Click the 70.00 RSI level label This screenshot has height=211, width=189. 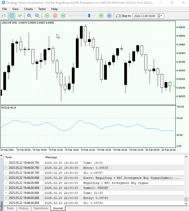click(x=180, y=118)
